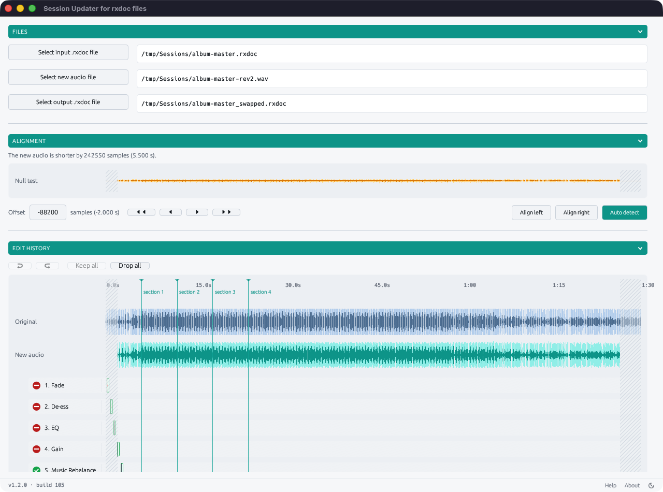Click the EQ edit region block on timeline

tap(115, 428)
